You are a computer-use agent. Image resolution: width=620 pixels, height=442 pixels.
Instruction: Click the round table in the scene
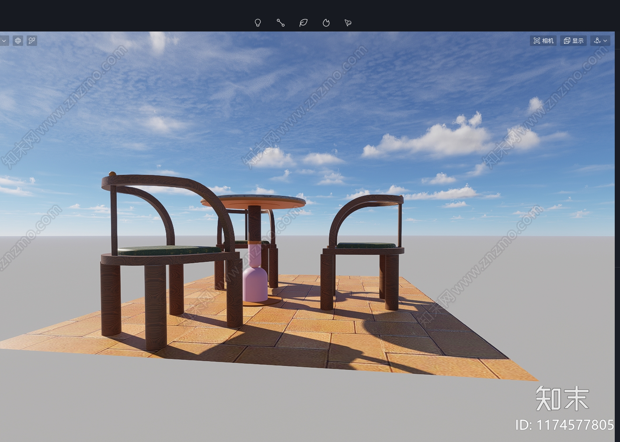[253, 202]
